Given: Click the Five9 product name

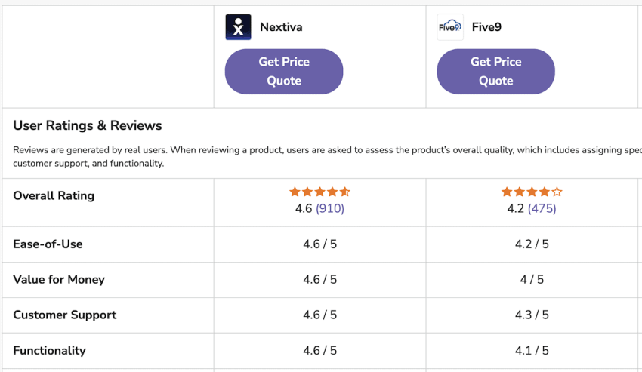Looking at the screenshot, I should pos(486,27).
